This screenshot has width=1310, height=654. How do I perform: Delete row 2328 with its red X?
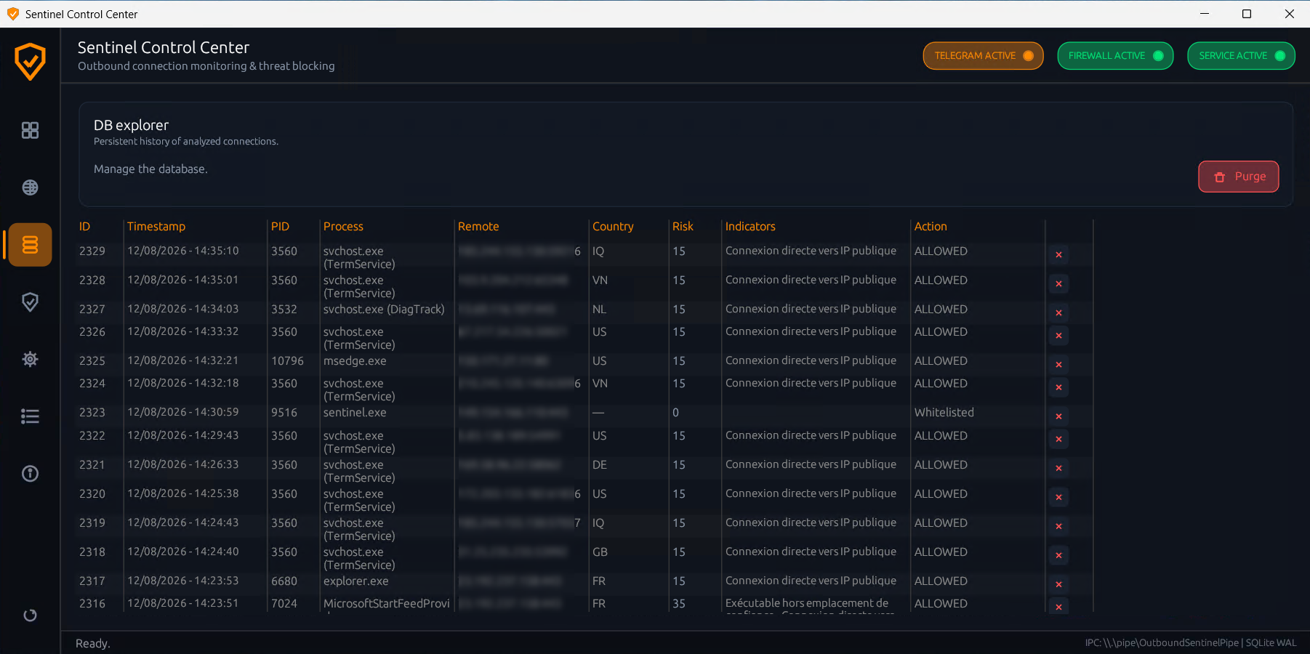click(x=1058, y=284)
